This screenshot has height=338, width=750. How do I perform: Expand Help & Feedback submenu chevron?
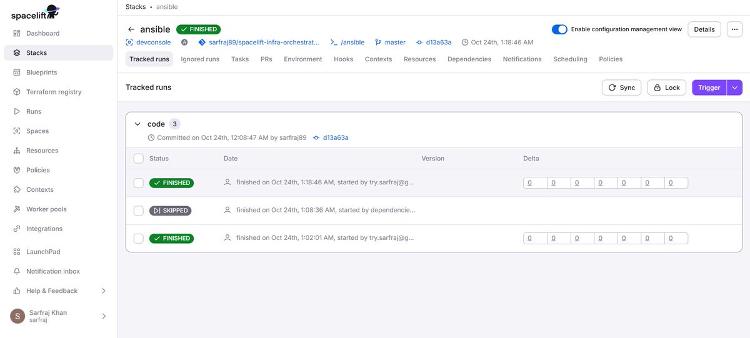click(x=104, y=291)
